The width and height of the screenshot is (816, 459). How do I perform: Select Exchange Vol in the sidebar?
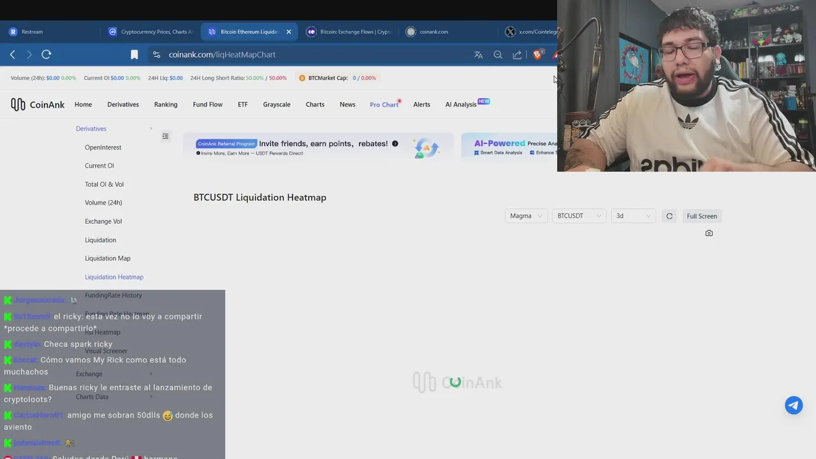point(103,221)
